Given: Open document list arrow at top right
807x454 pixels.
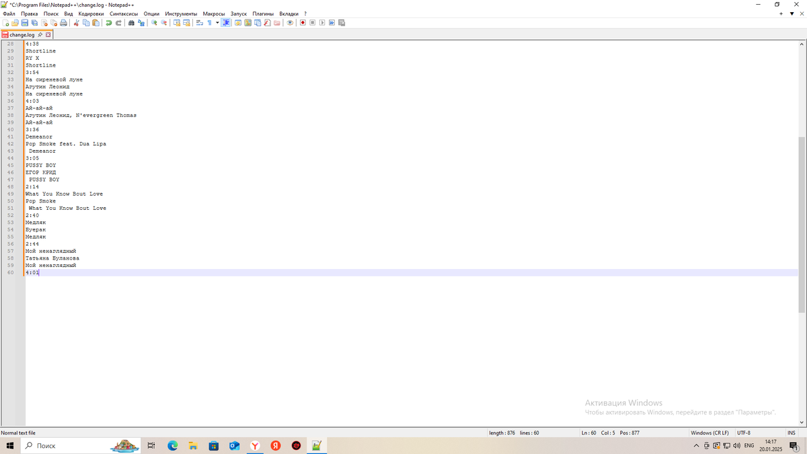Looking at the screenshot, I should click(x=792, y=13).
